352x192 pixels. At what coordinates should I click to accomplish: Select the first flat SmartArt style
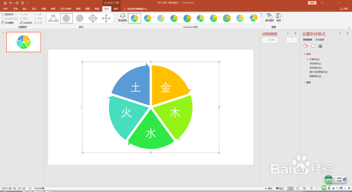pos(134,18)
